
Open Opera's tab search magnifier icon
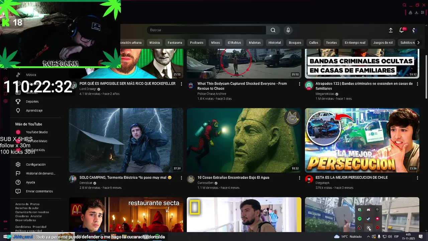(405, 5)
